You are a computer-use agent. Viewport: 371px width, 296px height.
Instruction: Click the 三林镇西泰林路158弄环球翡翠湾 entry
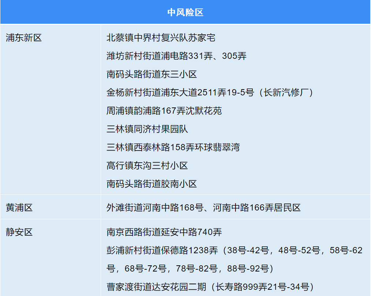(173, 147)
